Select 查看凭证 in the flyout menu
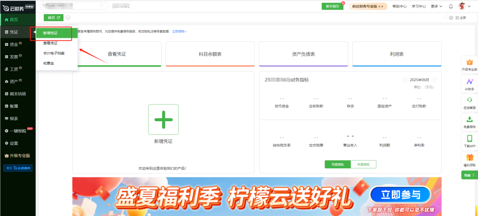This screenshot has height=216, width=478. click(57, 43)
